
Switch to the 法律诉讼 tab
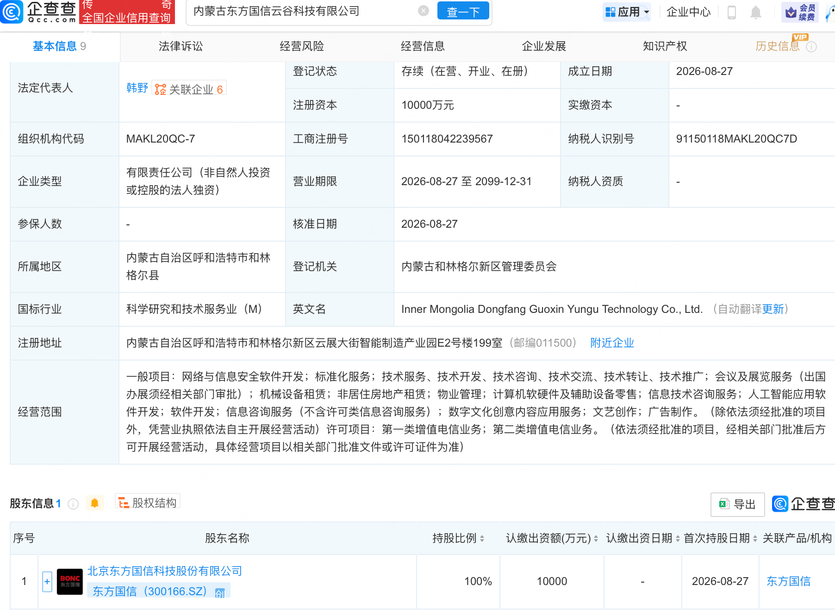coord(181,46)
